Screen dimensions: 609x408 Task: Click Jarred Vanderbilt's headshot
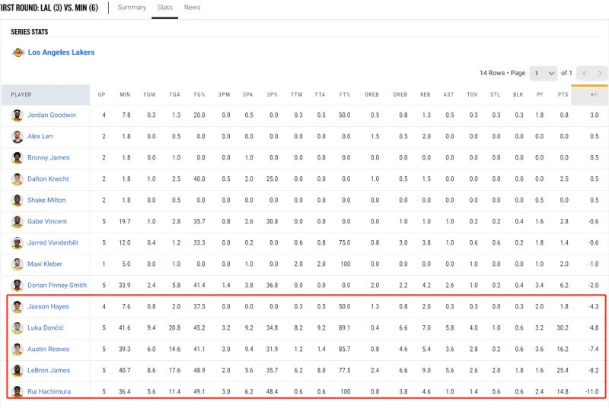(x=17, y=243)
